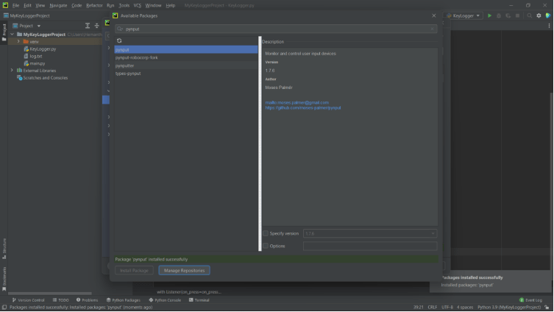Open Search Everywhere magnifier icon
This screenshot has height=312, width=554.
[x=529, y=15]
